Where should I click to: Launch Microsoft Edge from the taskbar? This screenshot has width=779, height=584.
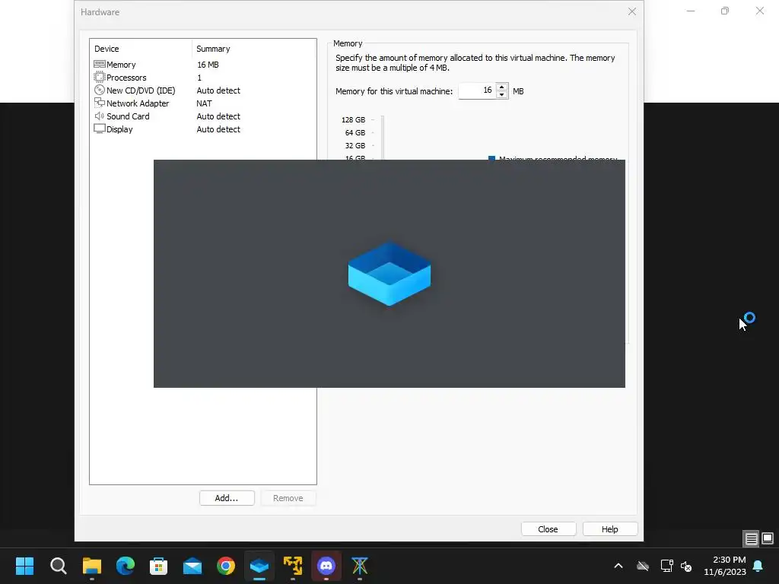pyautogui.click(x=126, y=566)
